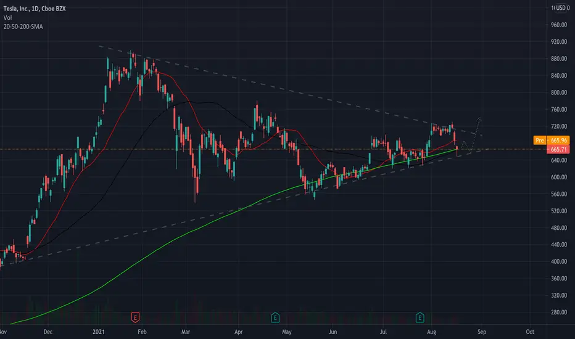Click the Jul label on time axis
Viewport: 575px width, 339px height.
pos(383,332)
